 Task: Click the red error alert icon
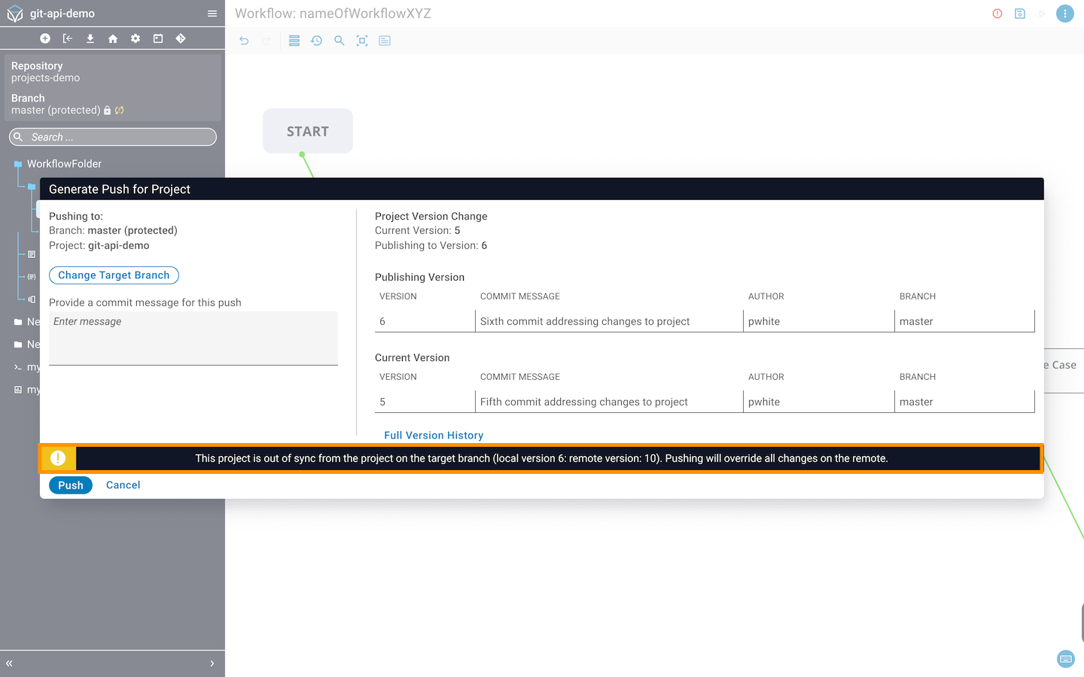(997, 14)
